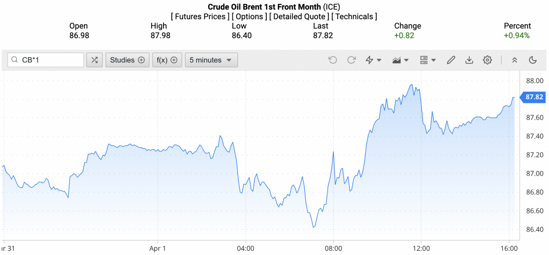Open the f(x) expressions button
Viewport: 549px width, 255px height.
[x=167, y=60]
